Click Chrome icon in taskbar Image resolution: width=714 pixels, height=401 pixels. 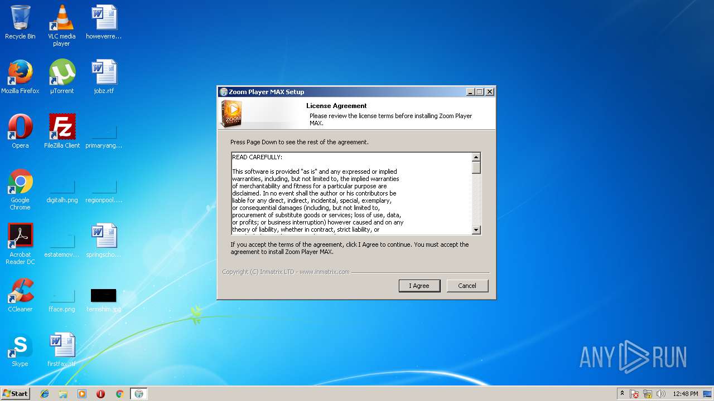[119, 394]
